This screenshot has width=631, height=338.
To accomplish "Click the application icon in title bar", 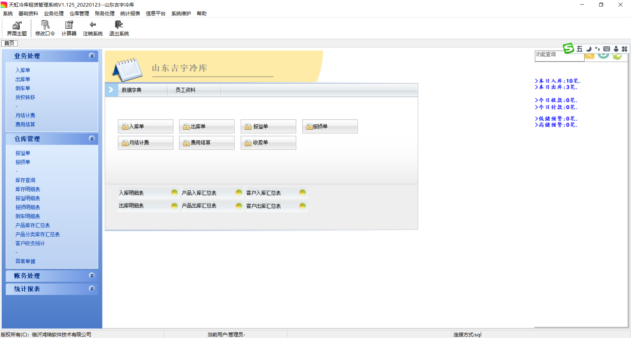I will coord(4,5).
